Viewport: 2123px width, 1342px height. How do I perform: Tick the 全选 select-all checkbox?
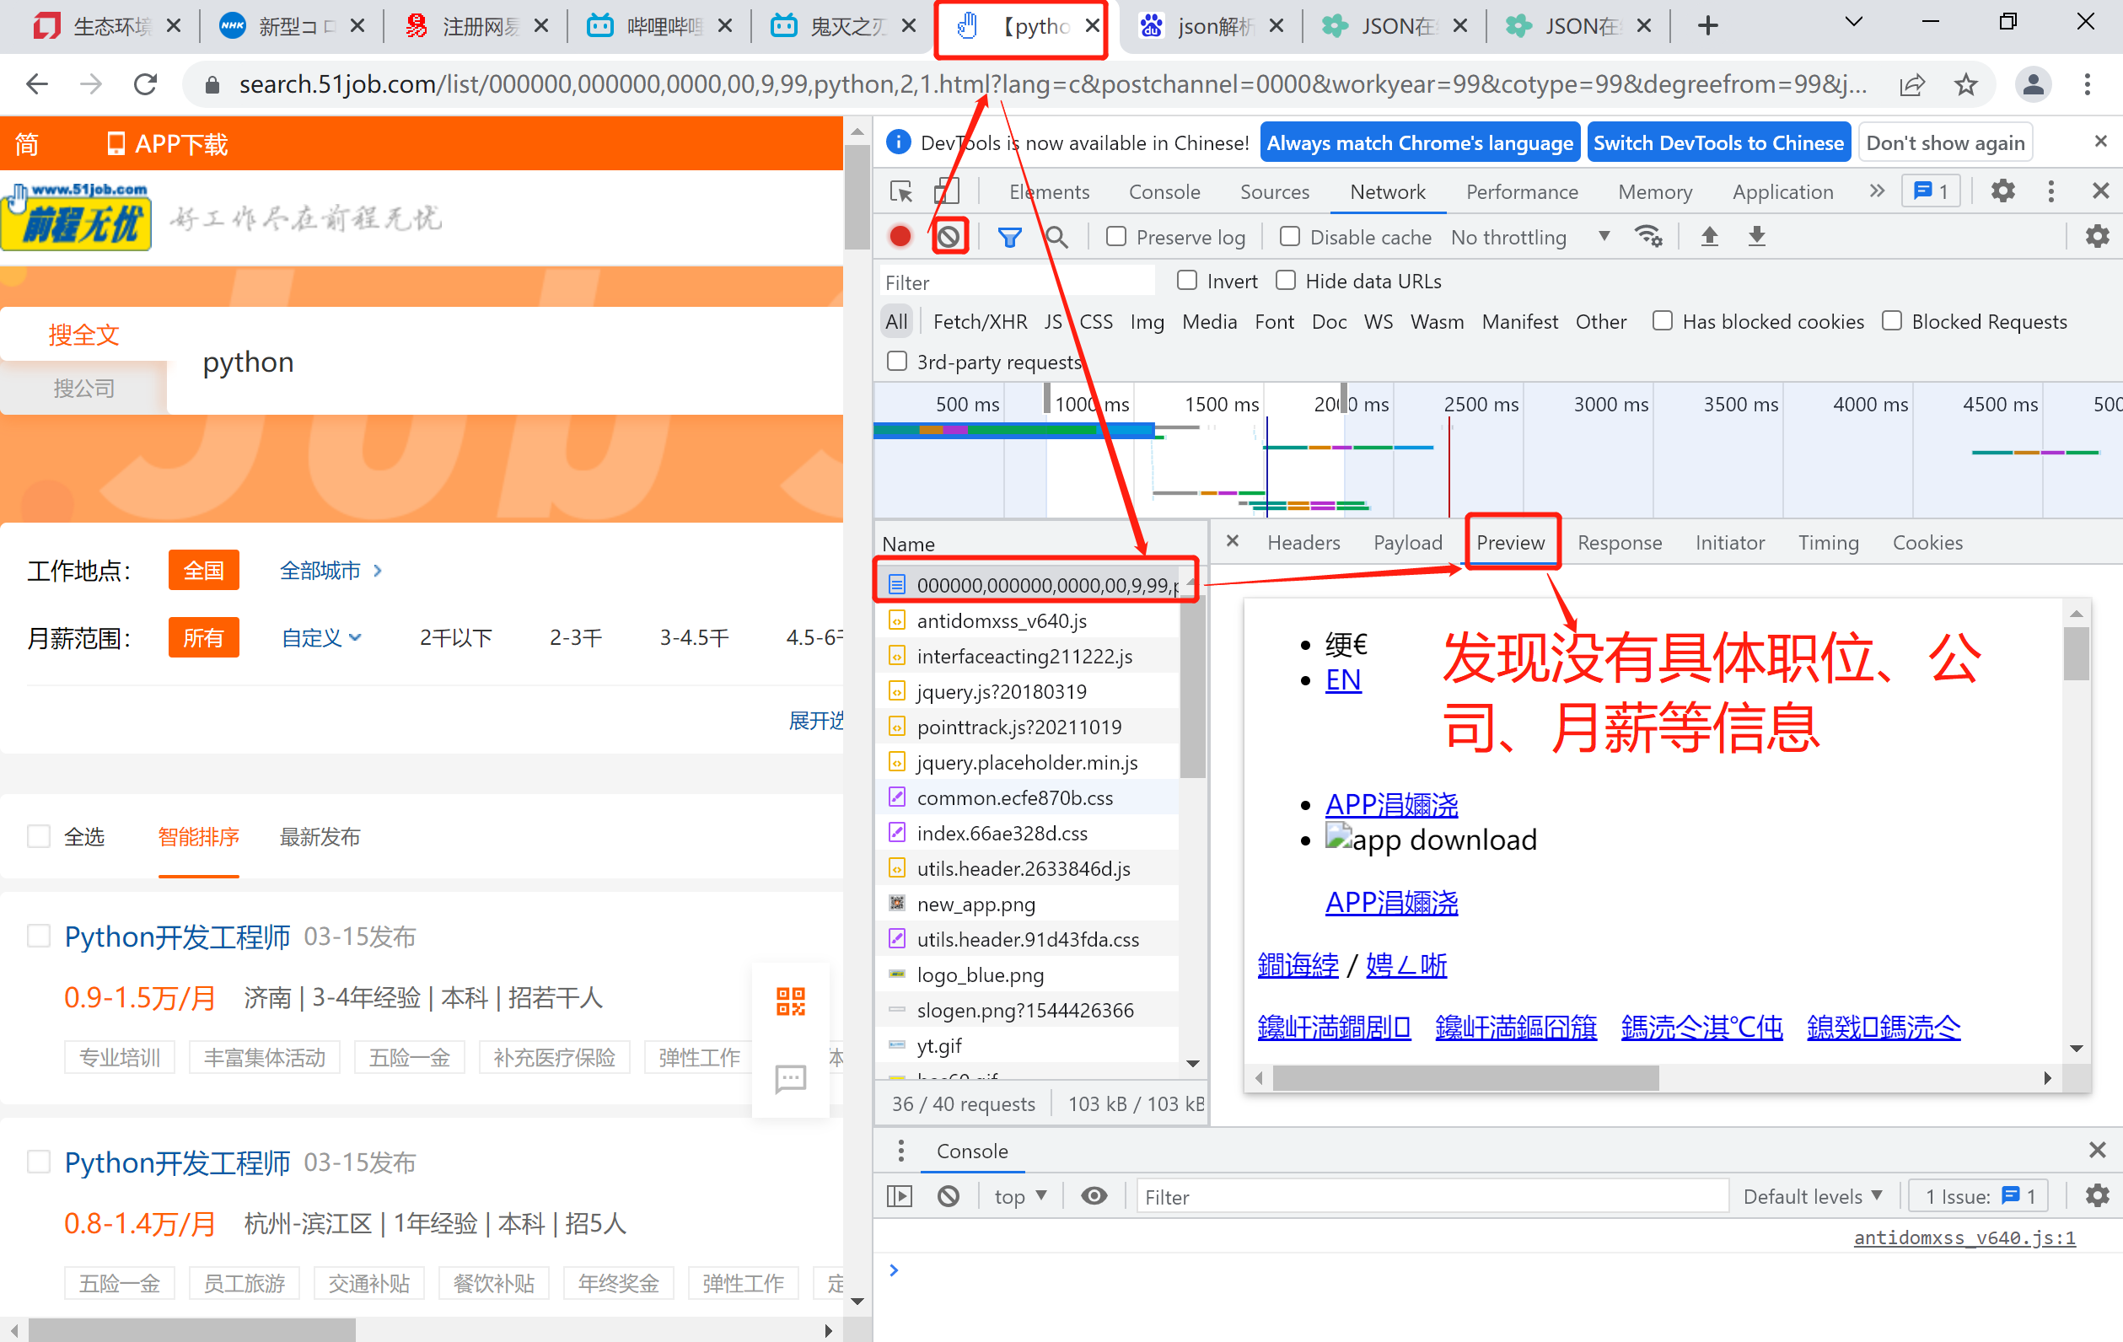[x=39, y=836]
